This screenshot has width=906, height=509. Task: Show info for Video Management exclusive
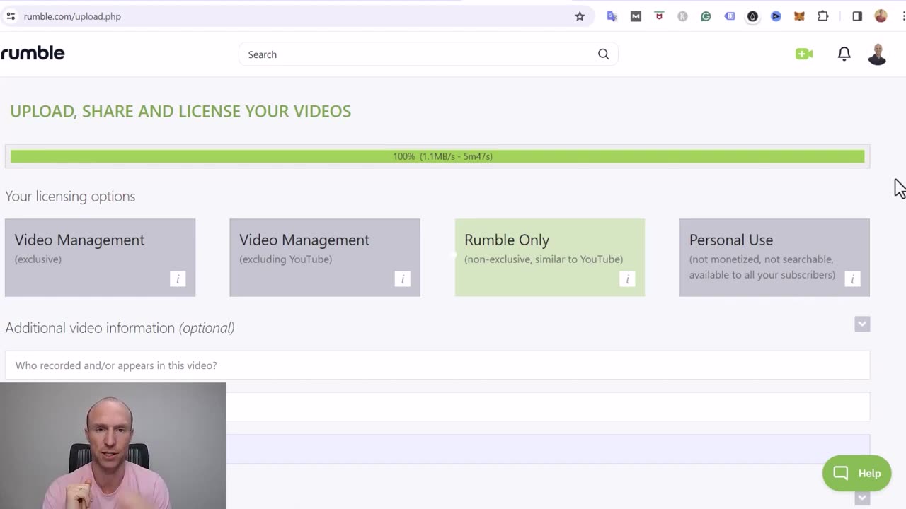pyautogui.click(x=178, y=279)
